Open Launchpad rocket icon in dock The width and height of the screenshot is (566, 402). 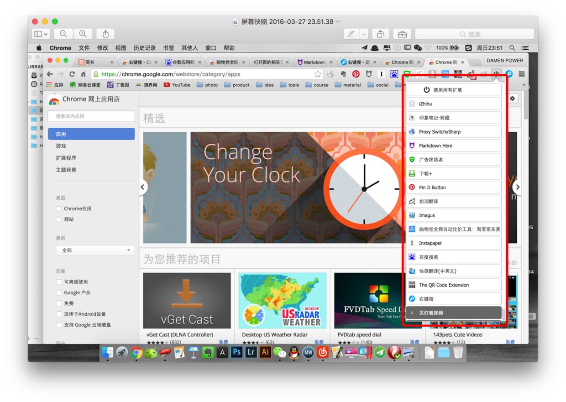(x=122, y=352)
